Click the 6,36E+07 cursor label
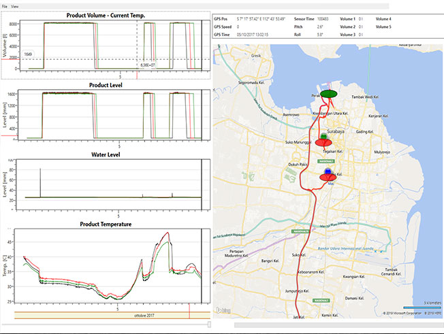 (149, 65)
